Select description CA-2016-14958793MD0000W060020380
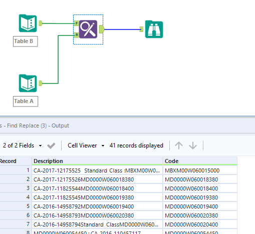 click(x=97, y=215)
